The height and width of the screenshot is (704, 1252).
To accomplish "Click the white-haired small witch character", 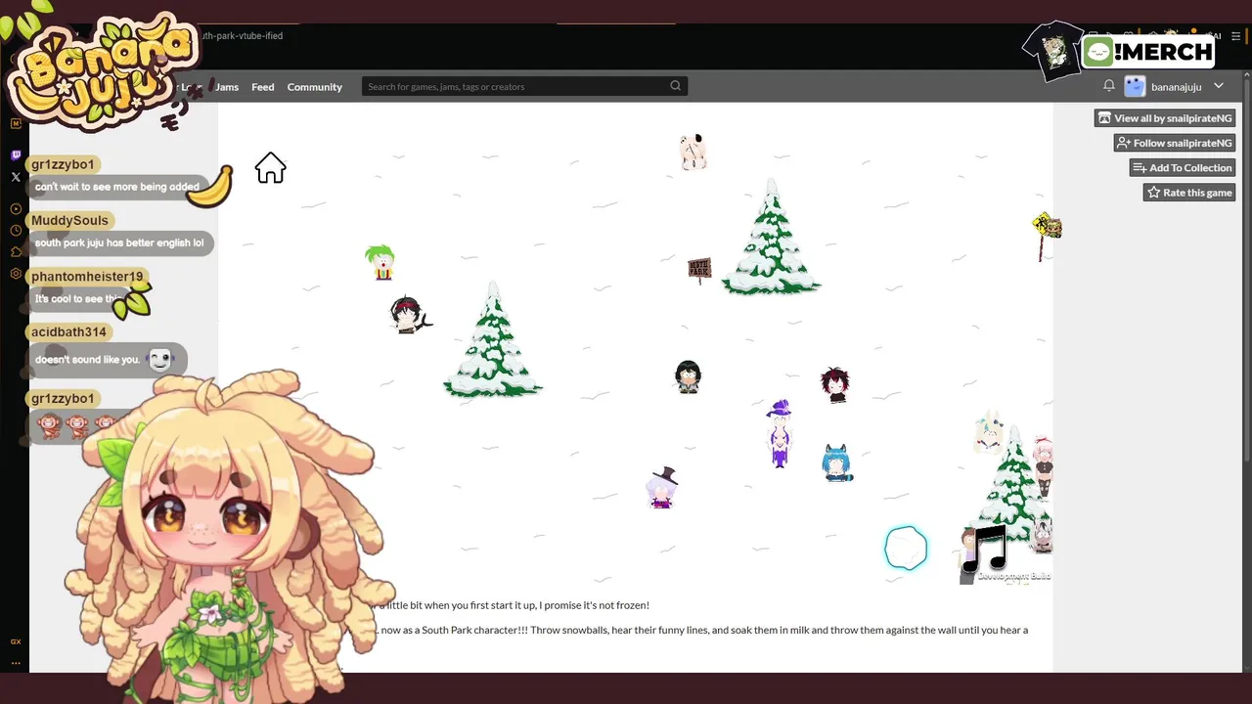I will coord(662,487).
